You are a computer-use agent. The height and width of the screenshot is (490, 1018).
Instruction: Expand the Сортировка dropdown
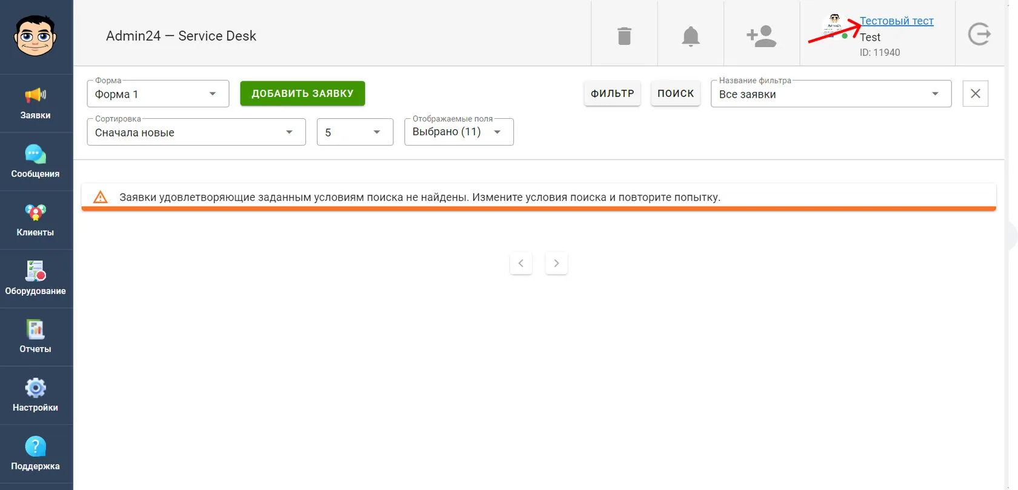pyautogui.click(x=196, y=132)
